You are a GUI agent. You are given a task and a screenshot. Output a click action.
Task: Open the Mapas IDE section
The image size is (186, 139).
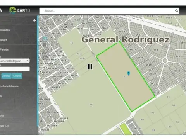tap(5, 126)
